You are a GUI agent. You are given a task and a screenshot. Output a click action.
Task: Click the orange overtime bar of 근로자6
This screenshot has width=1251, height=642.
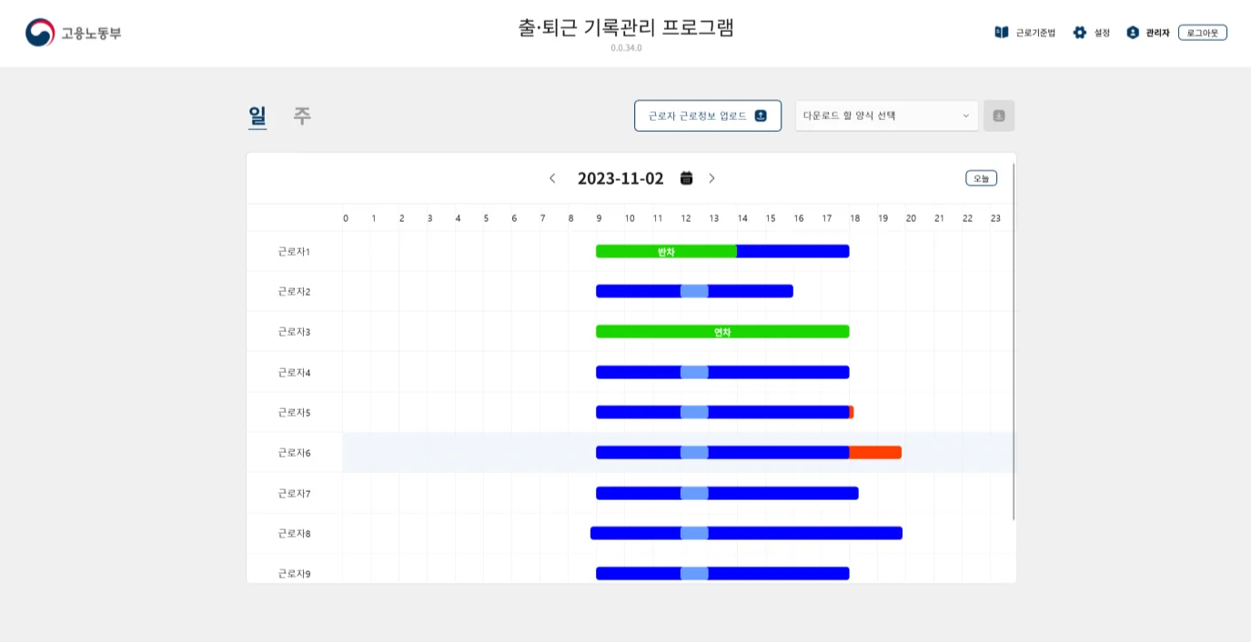[x=875, y=452]
